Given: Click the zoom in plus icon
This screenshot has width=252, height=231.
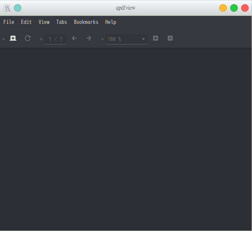Looking at the screenshot, I should click(156, 38).
